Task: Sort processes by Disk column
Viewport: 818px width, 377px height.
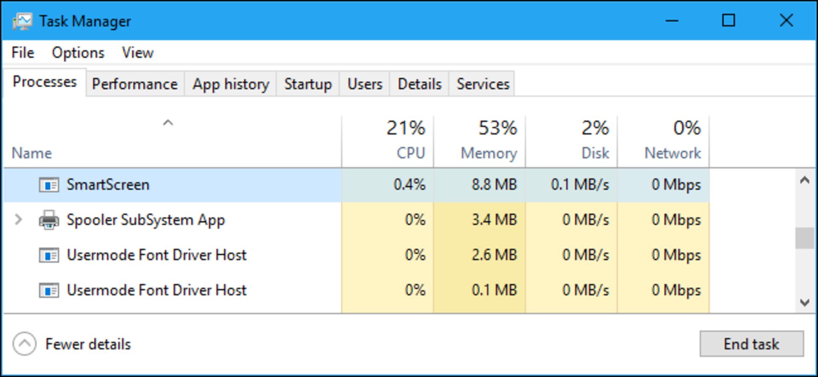Action: coord(572,141)
